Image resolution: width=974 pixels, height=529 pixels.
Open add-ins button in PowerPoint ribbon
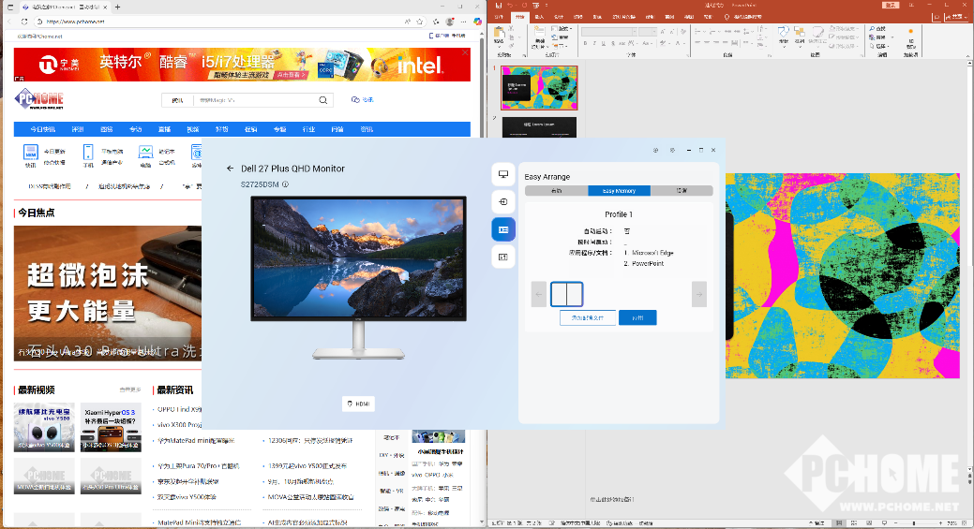tap(910, 37)
